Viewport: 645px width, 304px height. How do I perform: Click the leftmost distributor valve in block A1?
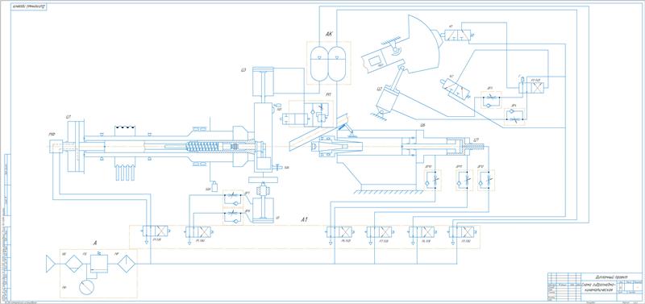155,232
